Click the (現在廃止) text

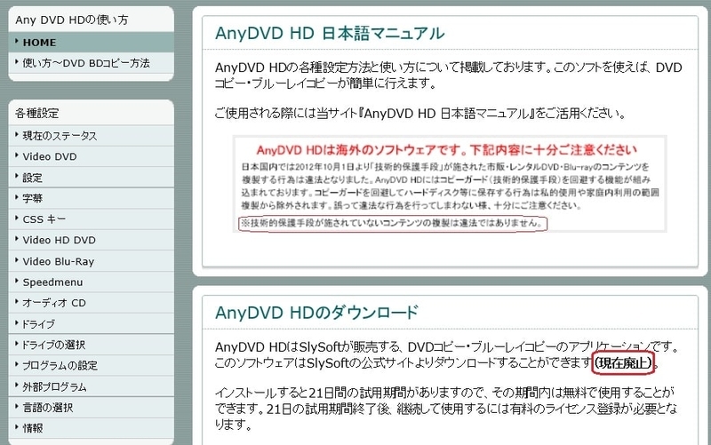pyautogui.click(x=624, y=362)
